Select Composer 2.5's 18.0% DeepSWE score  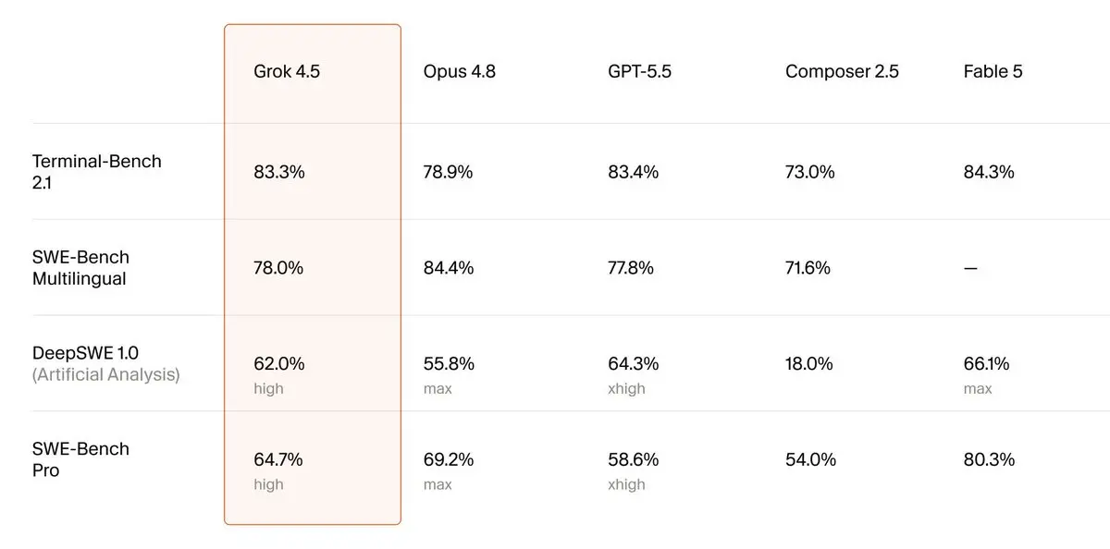click(x=809, y=363)
